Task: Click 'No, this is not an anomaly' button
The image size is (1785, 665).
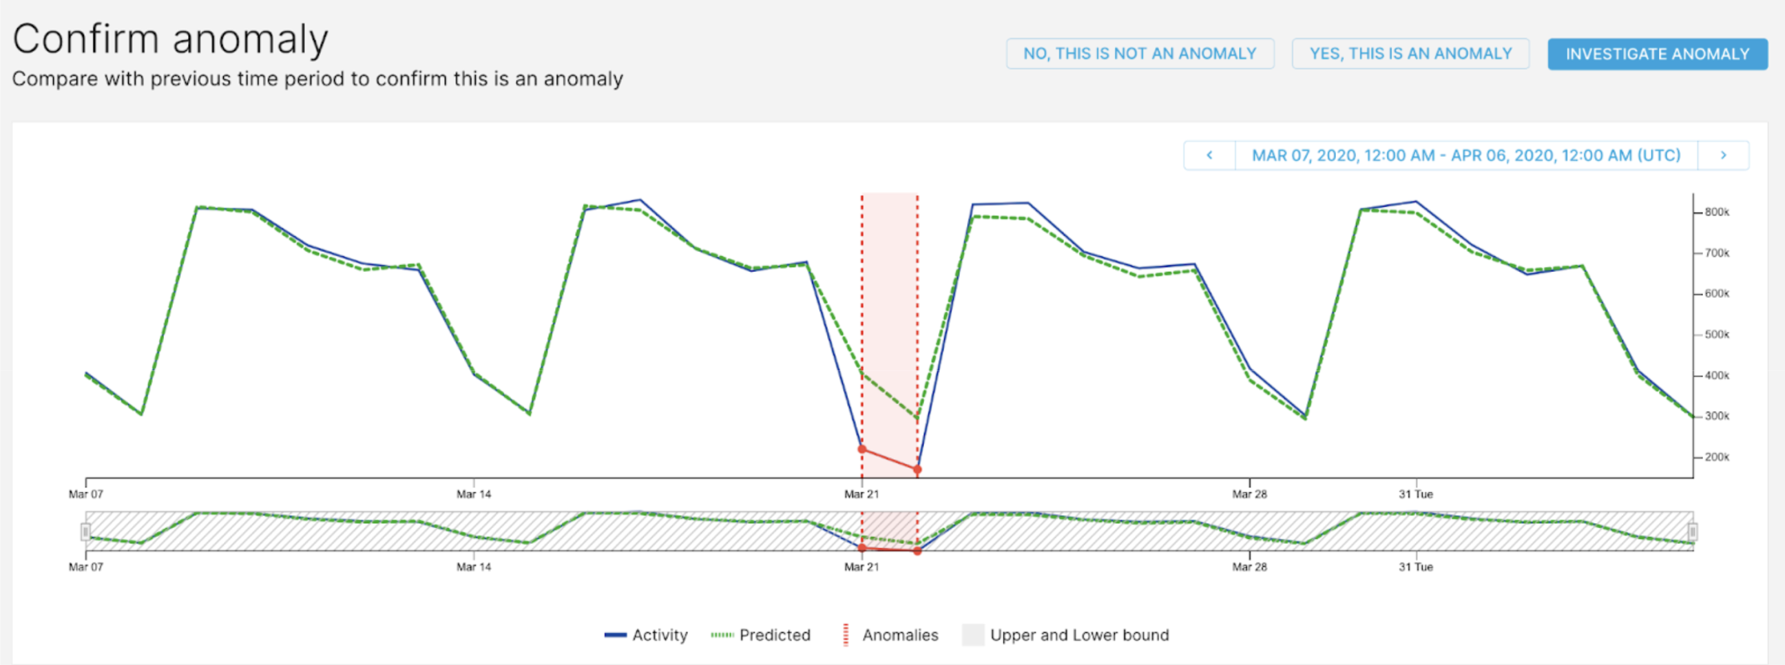Action: click(x=1140, y=53)
